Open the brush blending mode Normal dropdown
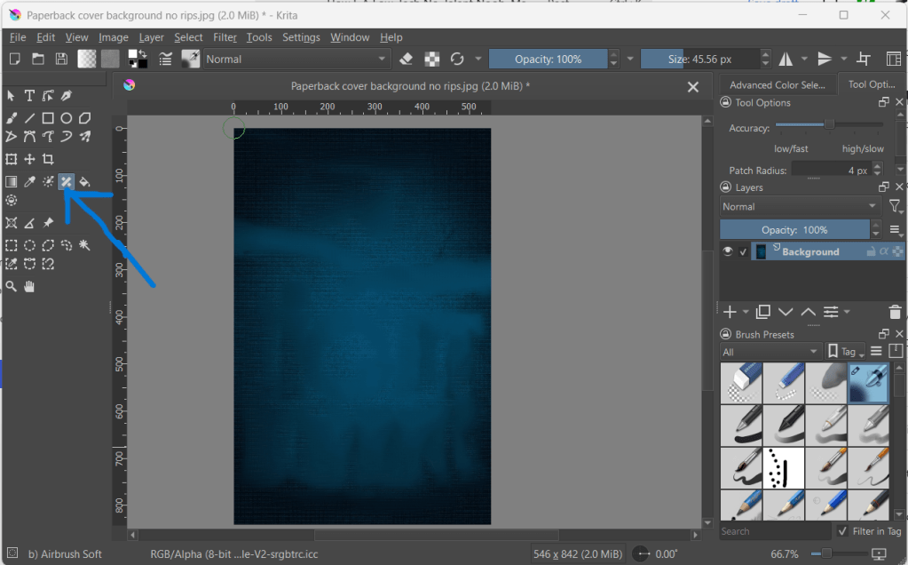908x565 pixels. (297, 60)
